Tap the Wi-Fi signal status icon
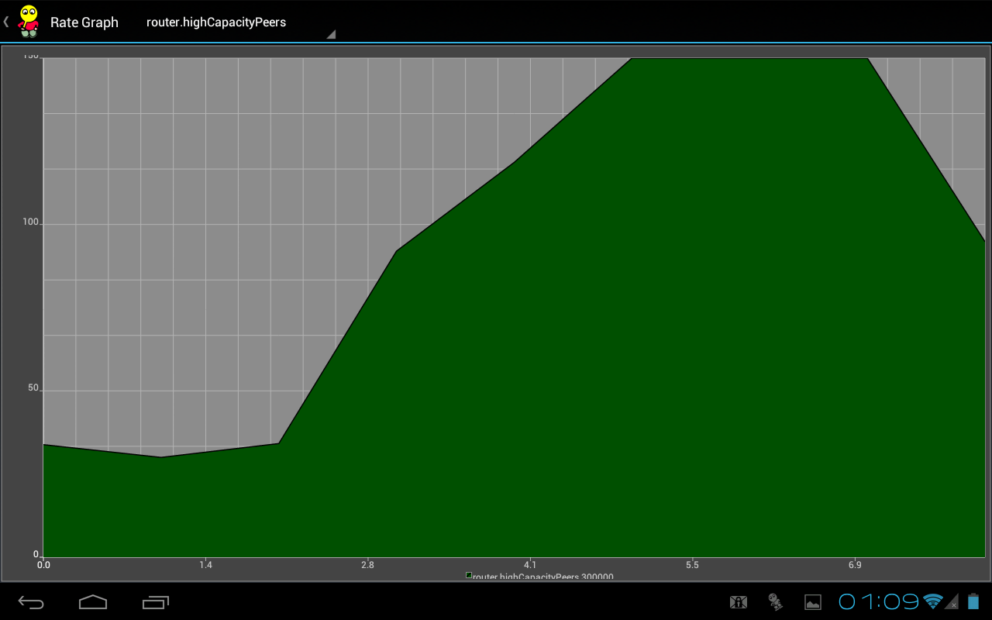Viewport: 992px width, 620px height. pyautogui.click(x=932, y=601)
